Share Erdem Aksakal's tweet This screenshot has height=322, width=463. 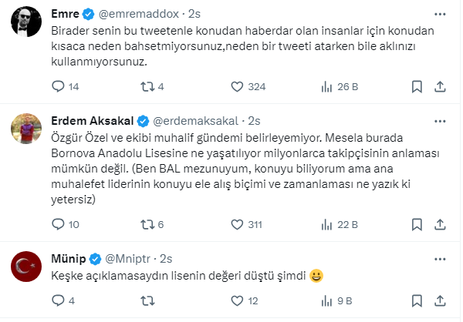click(440, 224)
